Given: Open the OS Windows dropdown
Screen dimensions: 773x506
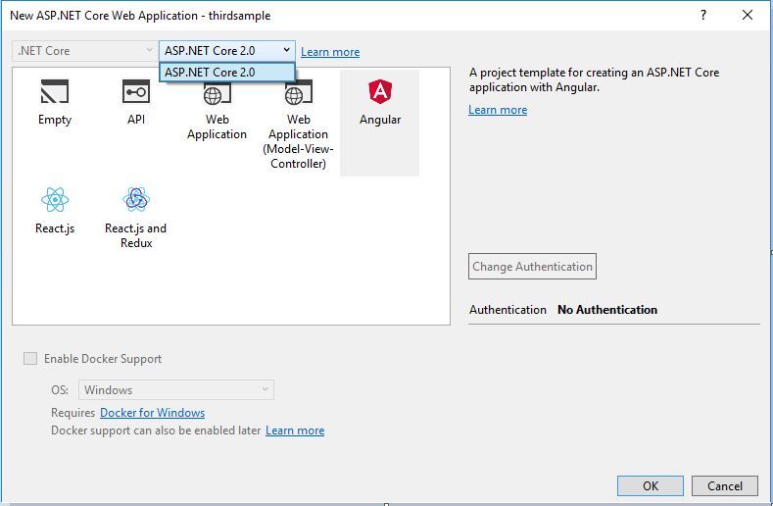Looking at the screenshot, I should [176, 390].
